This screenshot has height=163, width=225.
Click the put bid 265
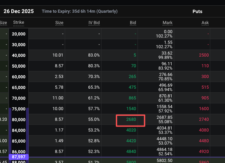click(132, 76)
